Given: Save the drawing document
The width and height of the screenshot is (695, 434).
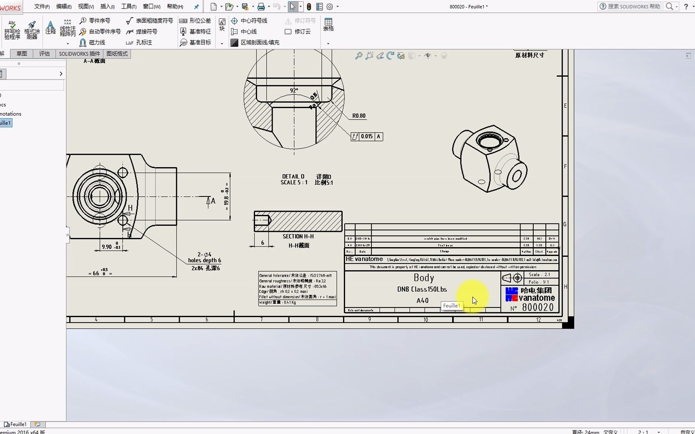Looking at the screenshot, I should (x=245, y=6).
